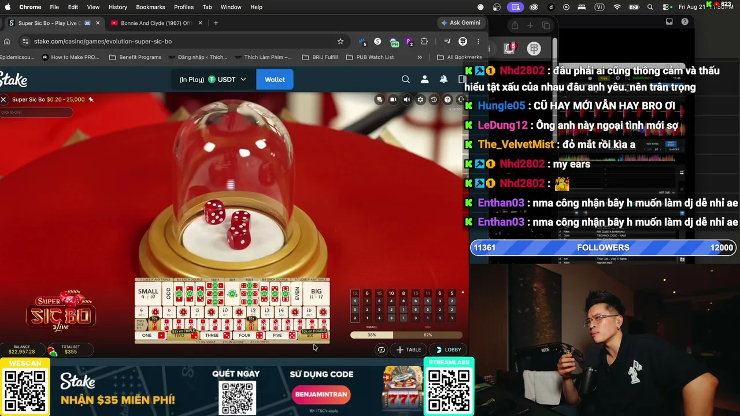
Task: Bet on single number SIX
Action: click(x=314, y=336)
